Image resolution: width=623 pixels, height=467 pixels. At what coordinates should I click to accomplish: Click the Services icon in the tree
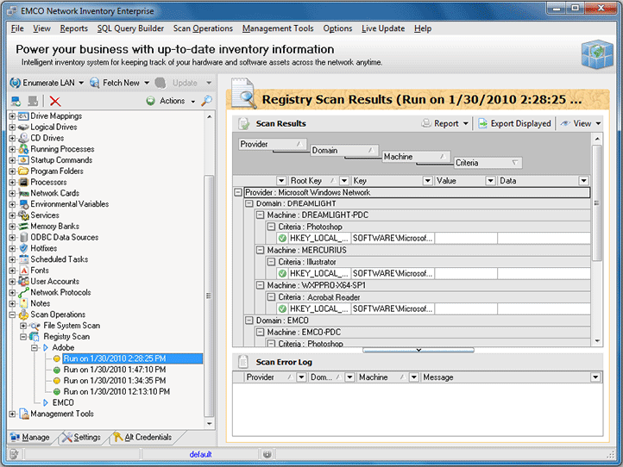tap(23, 215)
